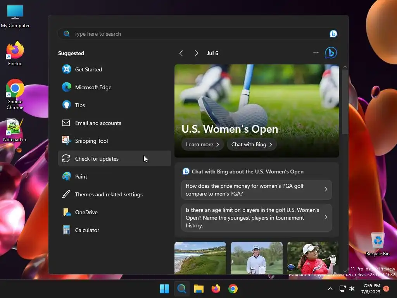The image size is (397, 298).
Task: Open Firefox from the taskbar
Action: pos(216,289)
